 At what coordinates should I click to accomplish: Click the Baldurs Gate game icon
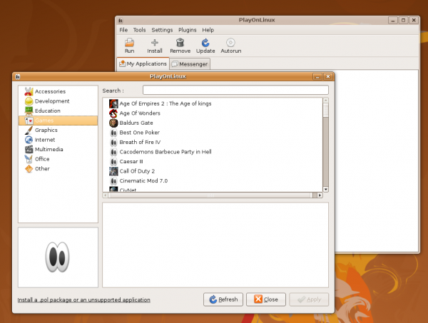[113, 123]
